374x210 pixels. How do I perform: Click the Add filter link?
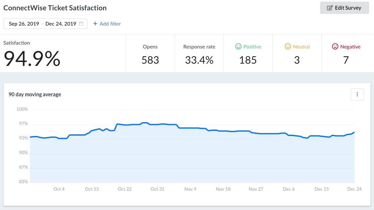[x=107, y=24]
